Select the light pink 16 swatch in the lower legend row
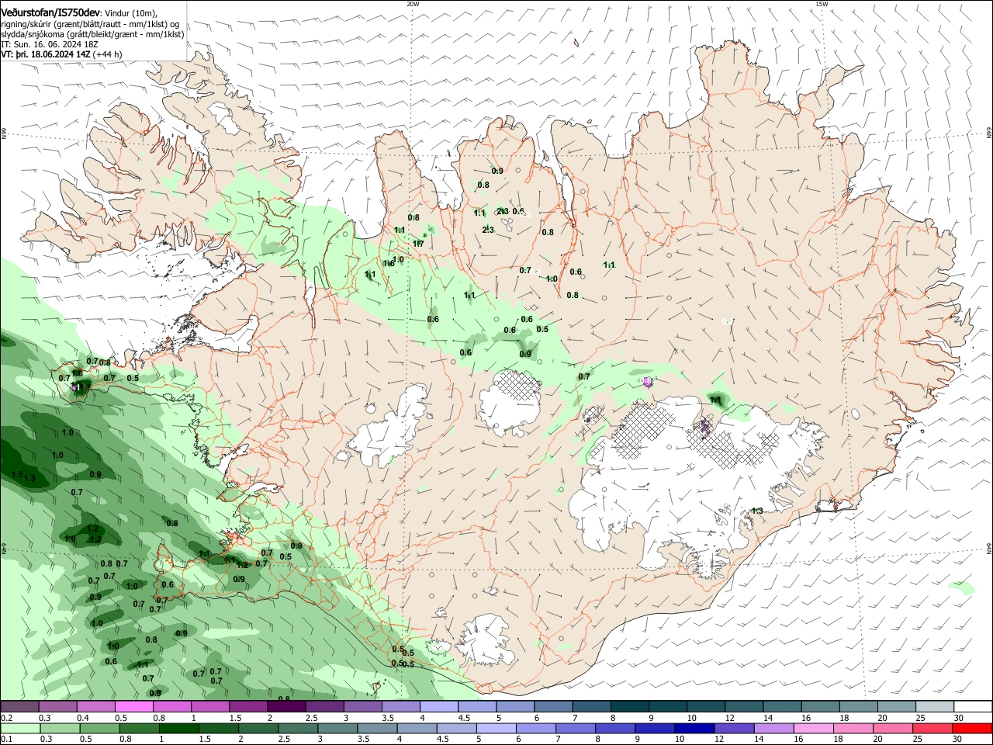The image size is (993, 745). [812, 728]
